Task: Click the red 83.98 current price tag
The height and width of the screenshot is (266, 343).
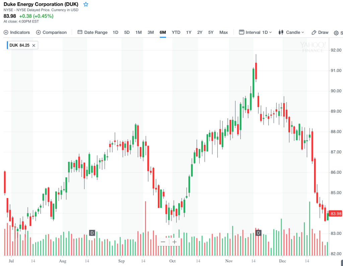Action: (336, 213)
